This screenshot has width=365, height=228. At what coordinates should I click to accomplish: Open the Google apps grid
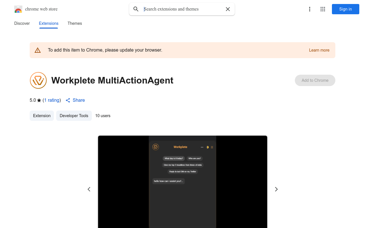(323, 9)
